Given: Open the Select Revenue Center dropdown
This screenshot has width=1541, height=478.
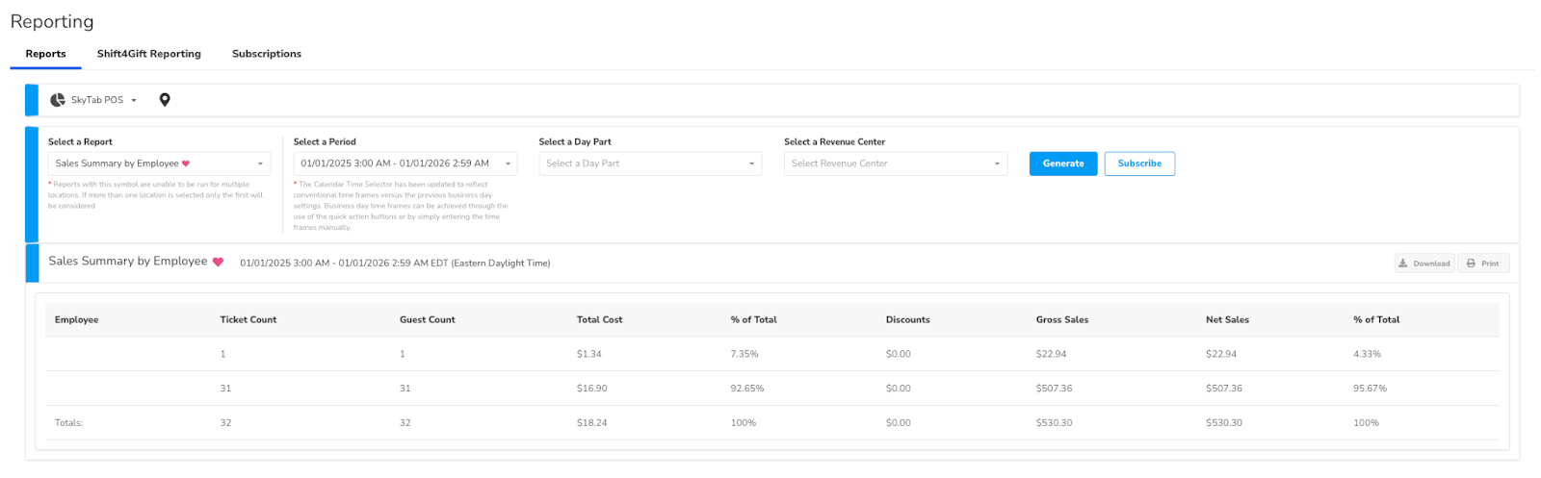Looking at the screenshot, I should [x=896, y=164].
